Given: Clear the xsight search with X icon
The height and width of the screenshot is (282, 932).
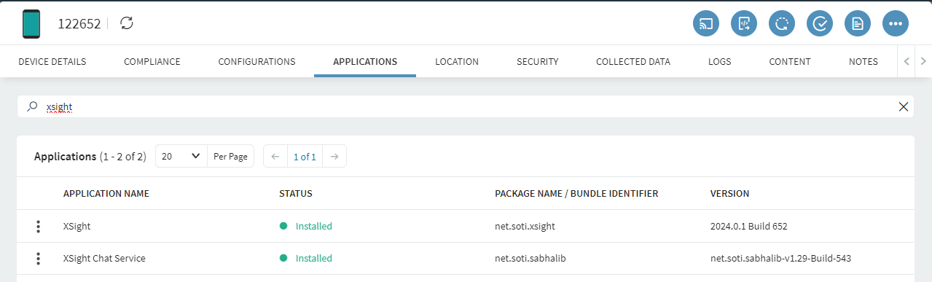Looking at the screenshot, I should 904,107.
